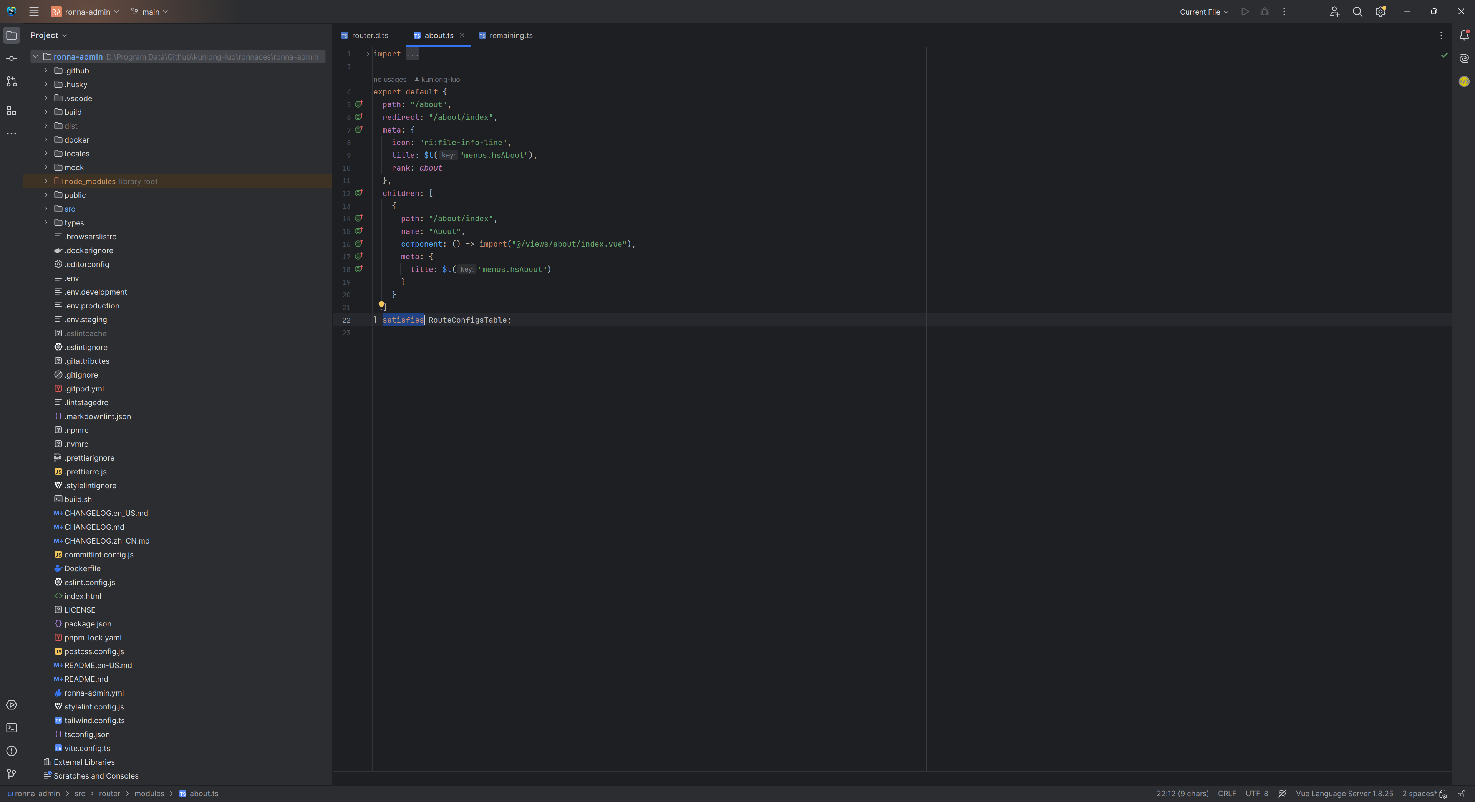
Task: Run the current file
Action: tap(1245, 12)
